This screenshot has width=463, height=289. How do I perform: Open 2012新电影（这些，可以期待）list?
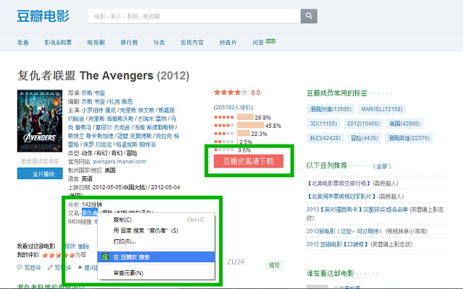click(344, 231)
